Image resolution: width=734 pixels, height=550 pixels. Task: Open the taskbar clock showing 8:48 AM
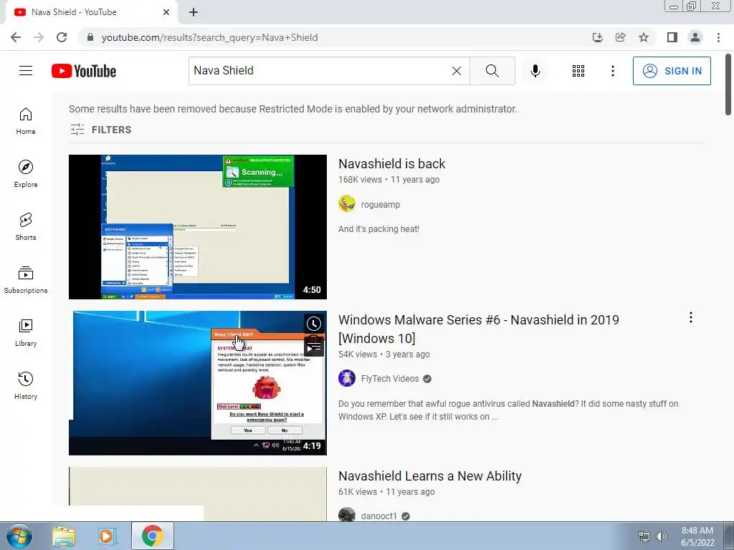pos(697,536)
